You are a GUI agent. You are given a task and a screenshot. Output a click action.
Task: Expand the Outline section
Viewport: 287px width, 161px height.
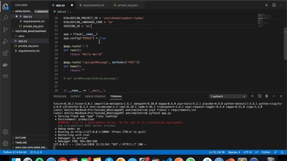pyautogui.click(x=20, y=138)
